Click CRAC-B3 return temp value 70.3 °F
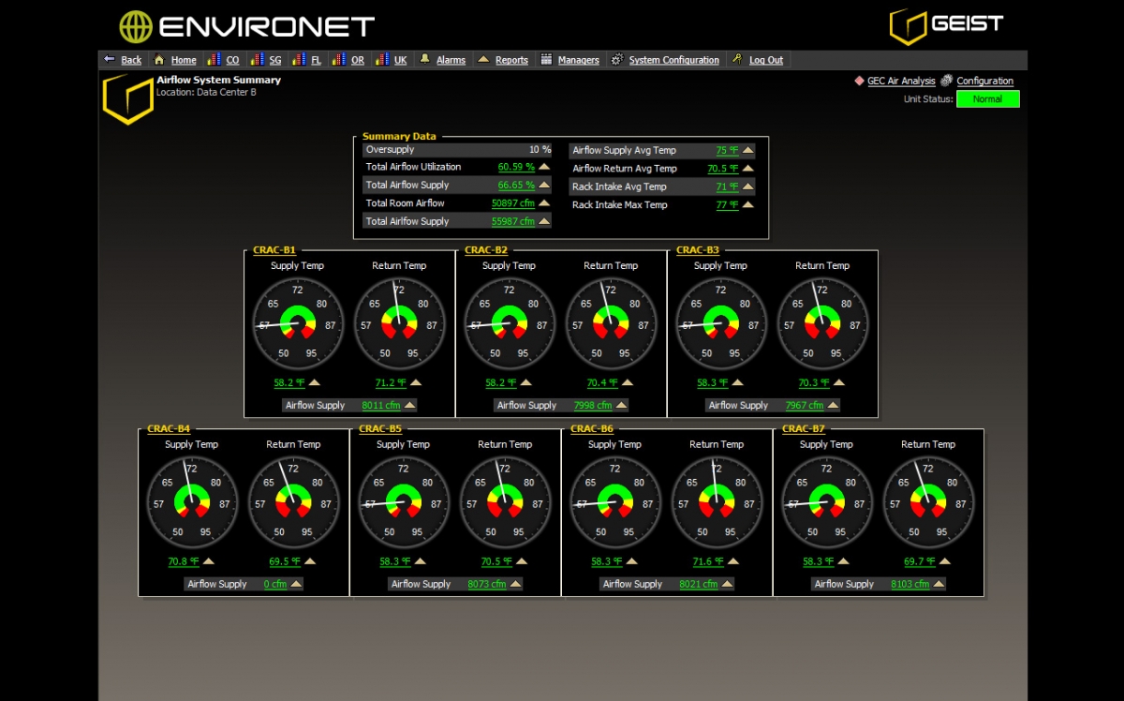The image size is (1124, 701). pyautogui.click(x=814, y=383)
